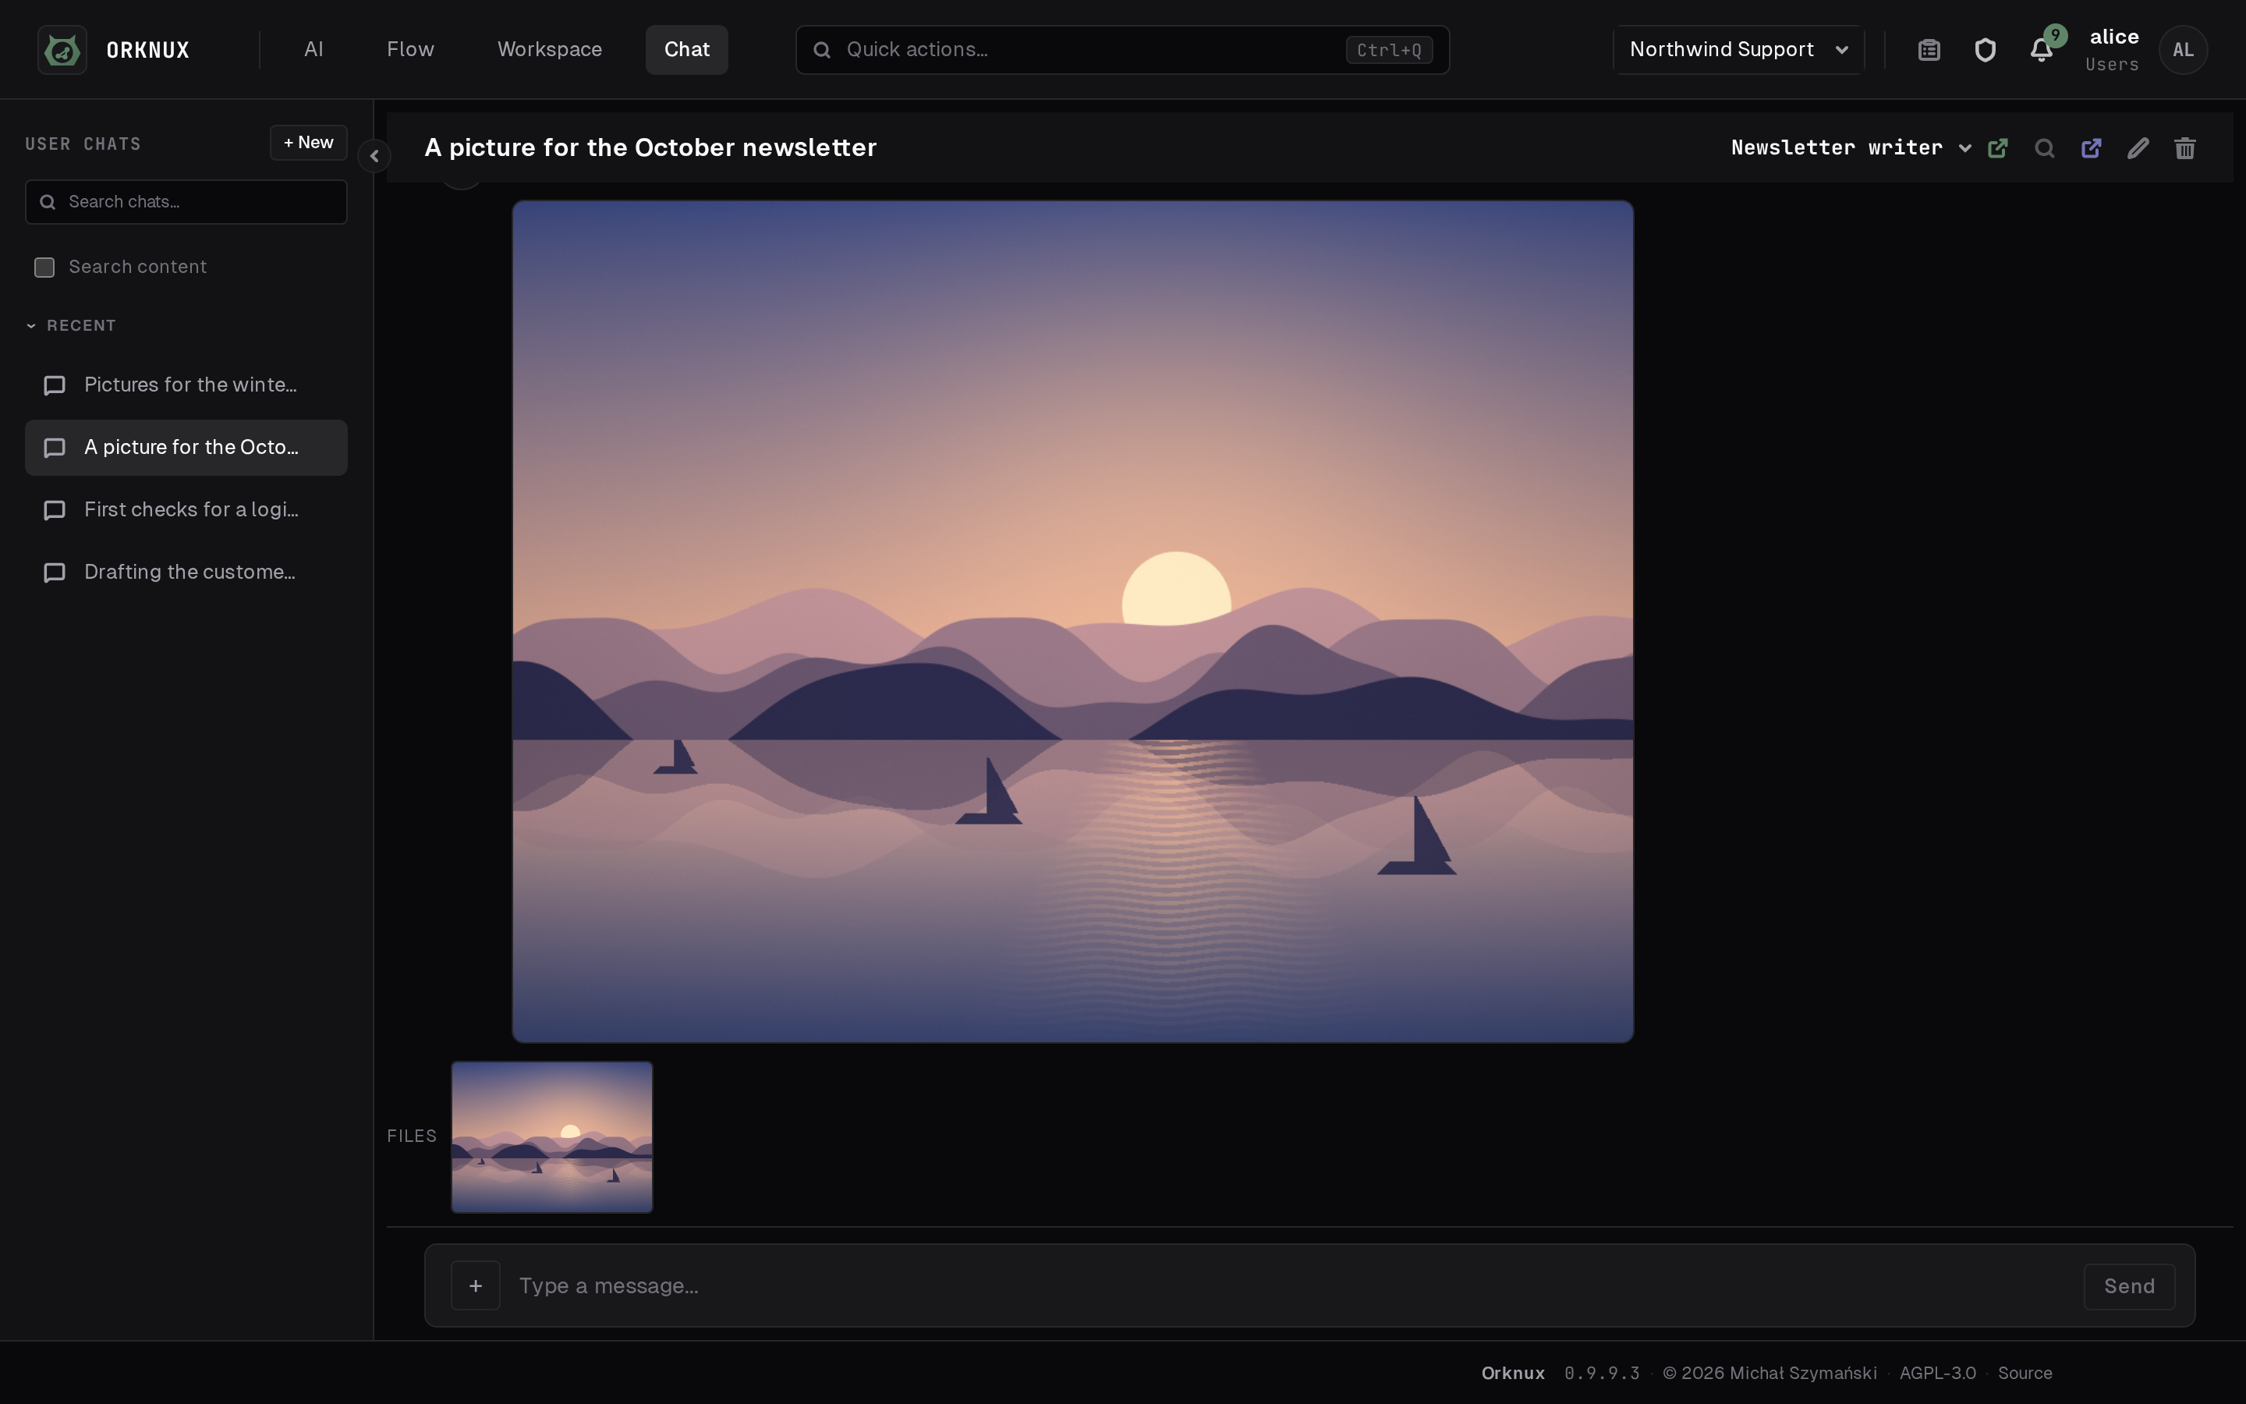This screenshot has width=2246, height=1404.
Task: Click the alice username text
Action: [2114, 37]
